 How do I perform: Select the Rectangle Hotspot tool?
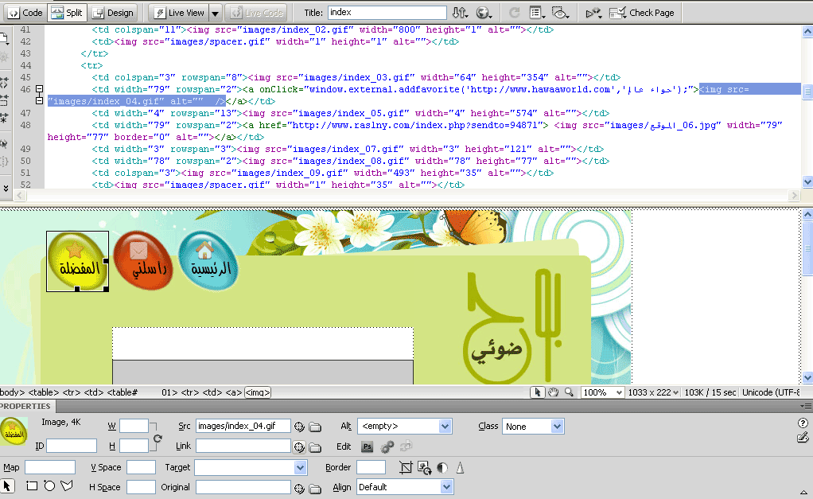(x=32, y=485)
